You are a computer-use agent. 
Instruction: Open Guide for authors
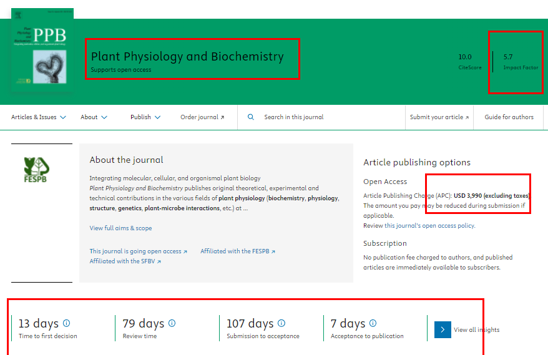pos(509,117)
